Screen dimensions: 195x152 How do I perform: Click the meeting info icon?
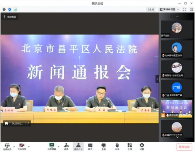tap(4, 9)
